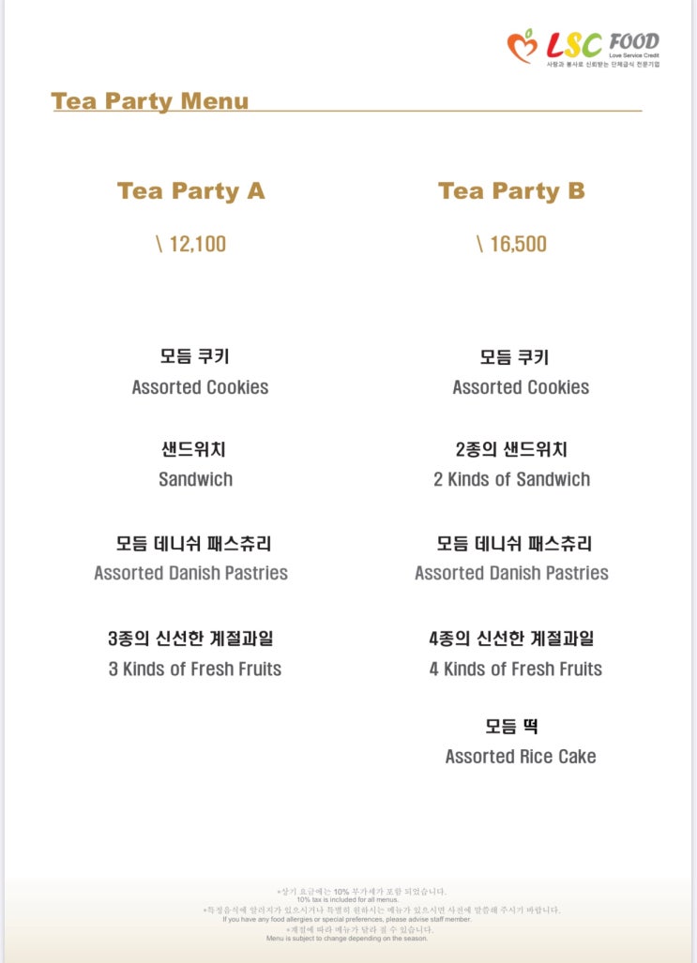Click the Assorted Rice Cake item
This screenshot has width=697, height=963.
point(521,756)
